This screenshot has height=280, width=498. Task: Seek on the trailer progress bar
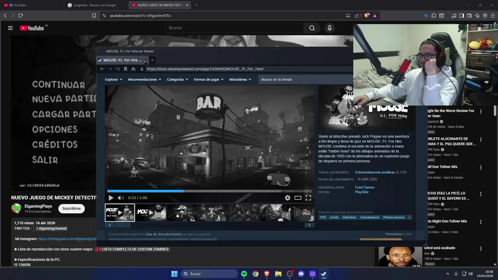point(209,191)
